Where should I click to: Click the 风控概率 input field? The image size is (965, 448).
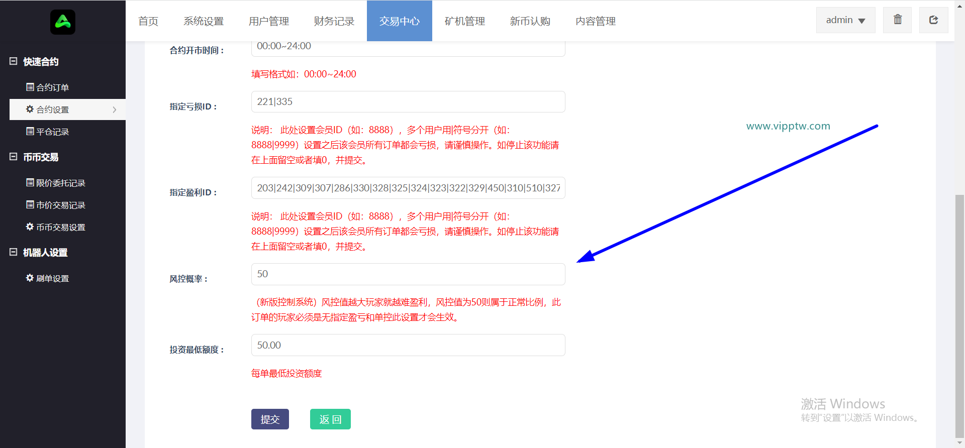408,274
